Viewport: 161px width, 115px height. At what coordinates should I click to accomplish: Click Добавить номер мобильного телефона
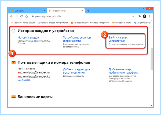point(123,71)
